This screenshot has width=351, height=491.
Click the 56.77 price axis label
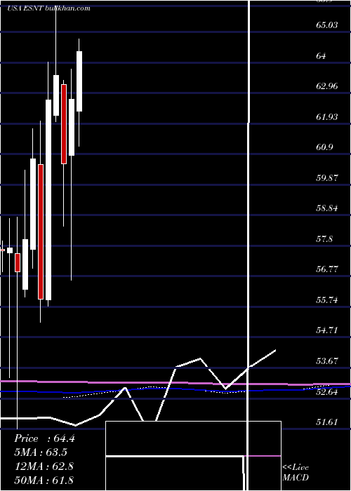(327, 269)
